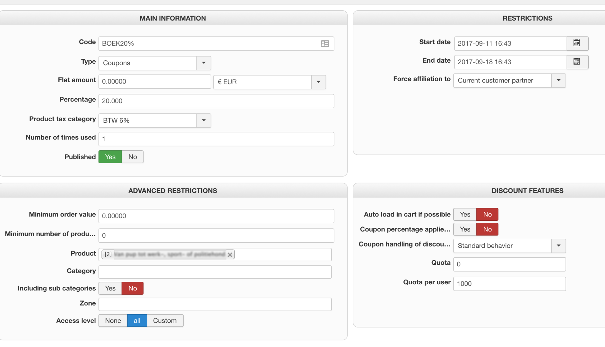This screenshot has width=605, height=347.
Task: Click the Percentage input field
Action: coord(216,101)
